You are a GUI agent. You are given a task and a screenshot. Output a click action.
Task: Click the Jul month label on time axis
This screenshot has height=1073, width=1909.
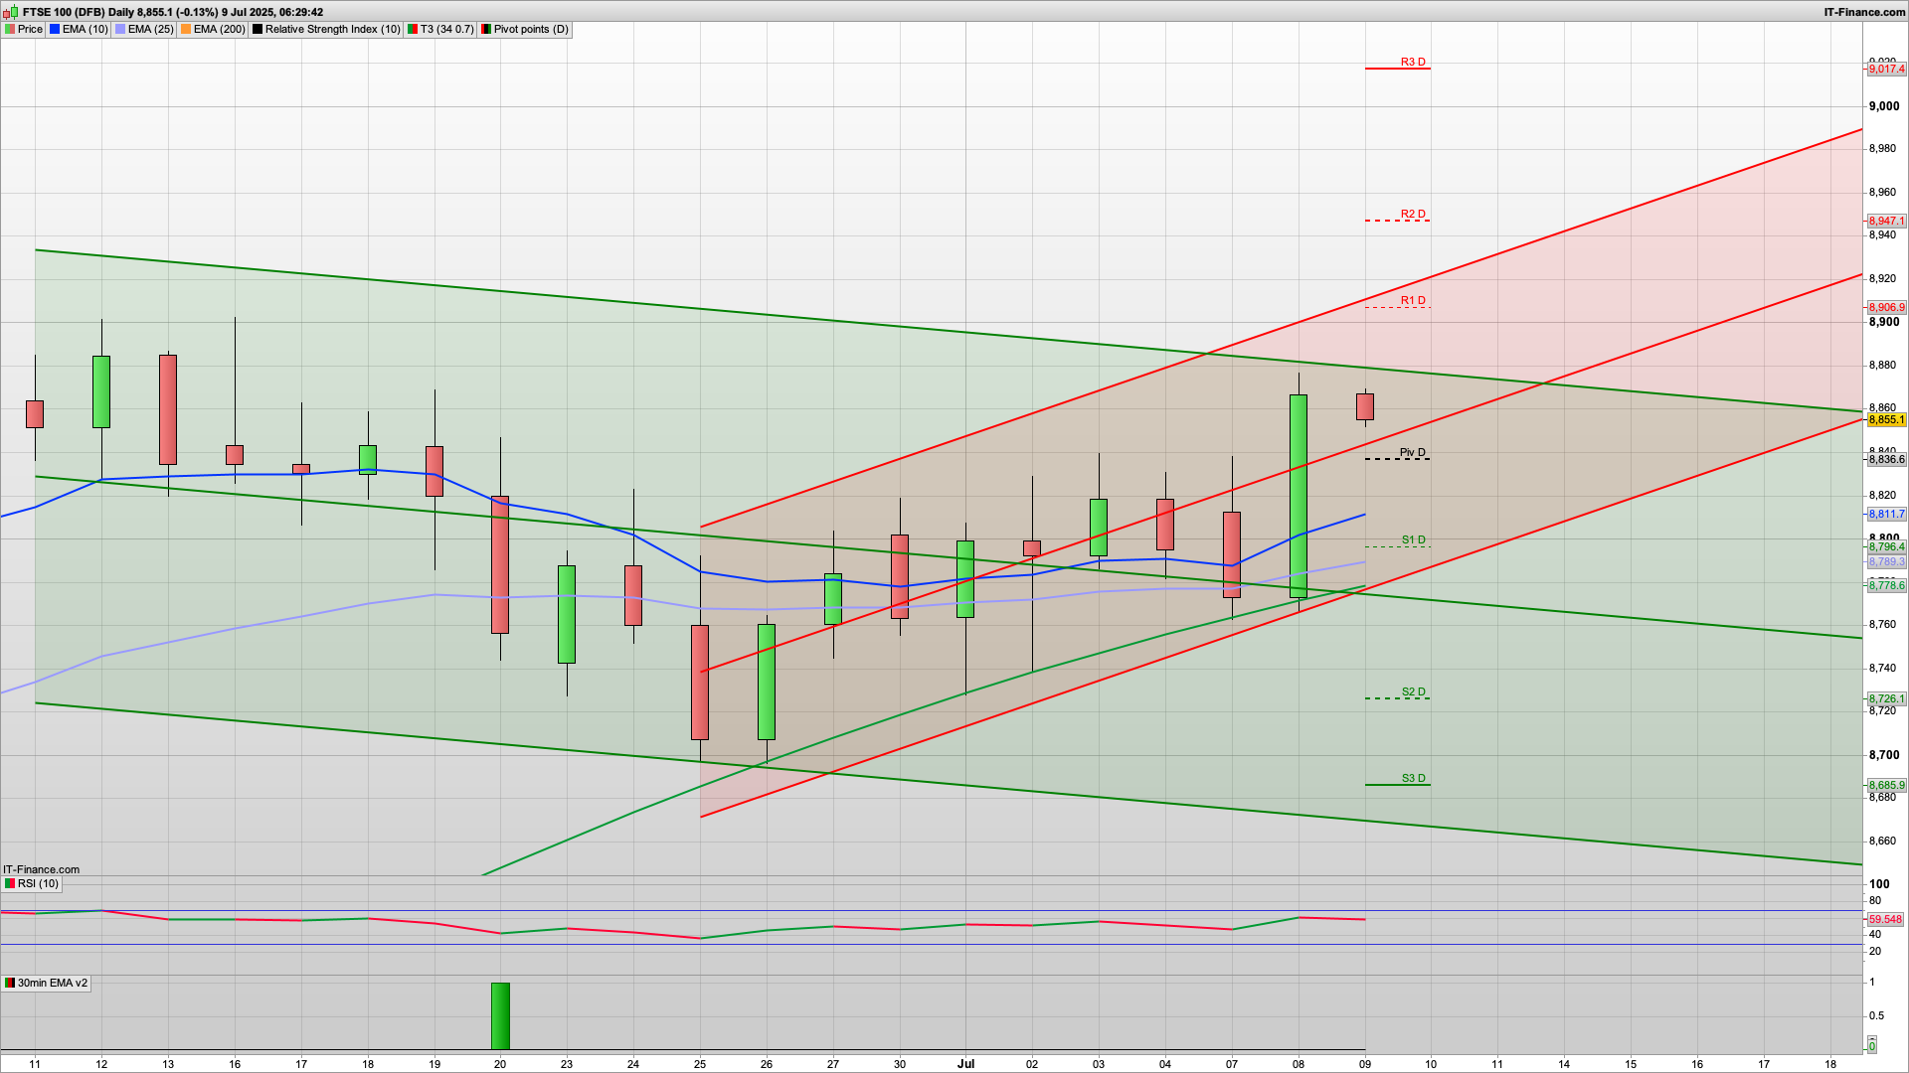point(965,1063)
